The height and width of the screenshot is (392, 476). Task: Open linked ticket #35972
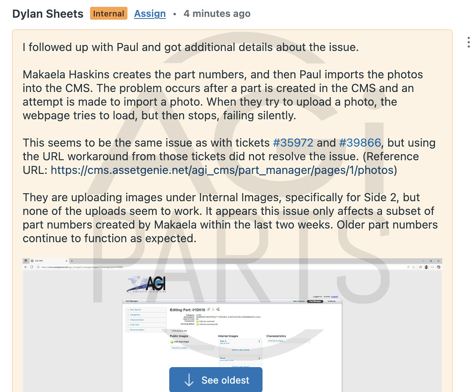[293, 143]
